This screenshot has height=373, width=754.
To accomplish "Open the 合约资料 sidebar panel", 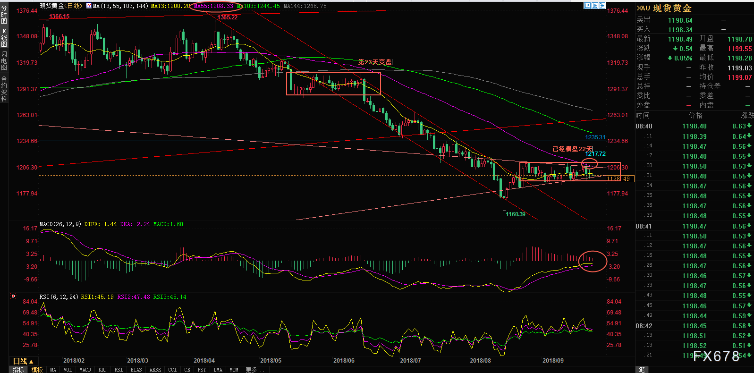I will (x=4, y=89).
